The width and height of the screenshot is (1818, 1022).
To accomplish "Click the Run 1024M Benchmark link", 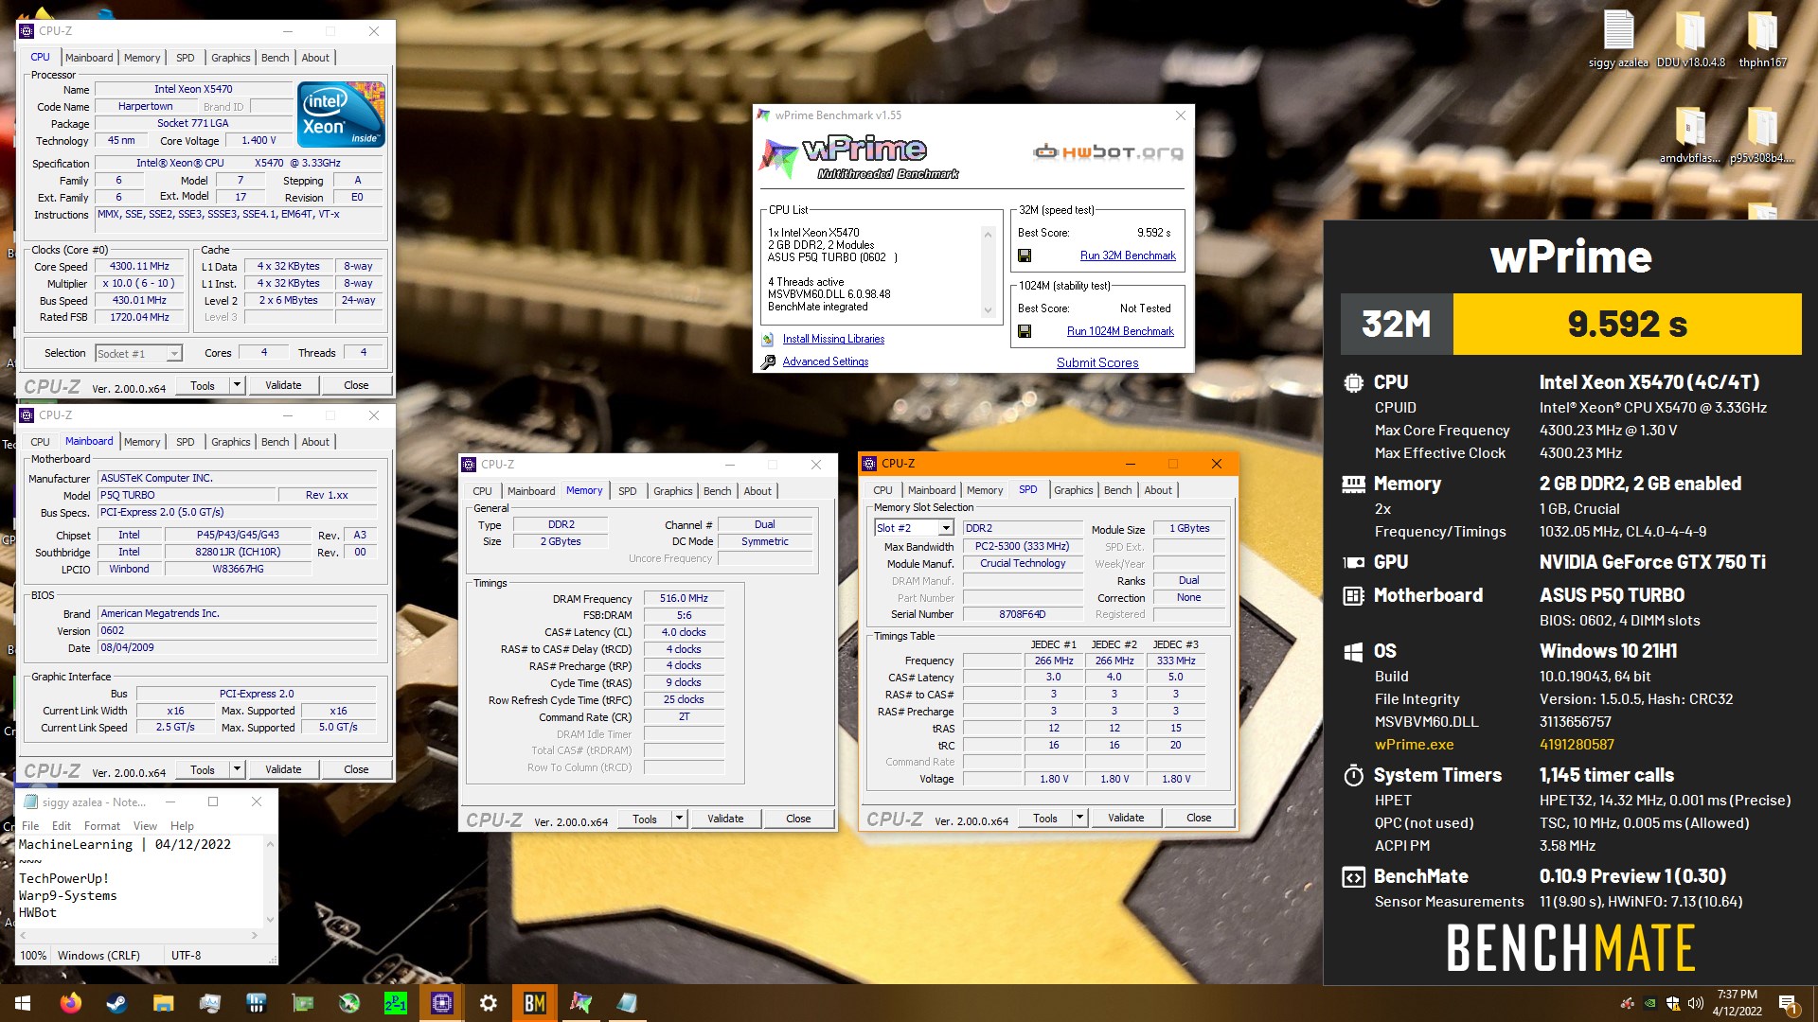I will click(1120, 331).
